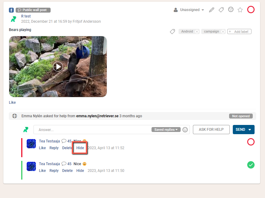Reply to the 11:52 comment
This screenshot has height=198, width=265.
coord(54,148)
